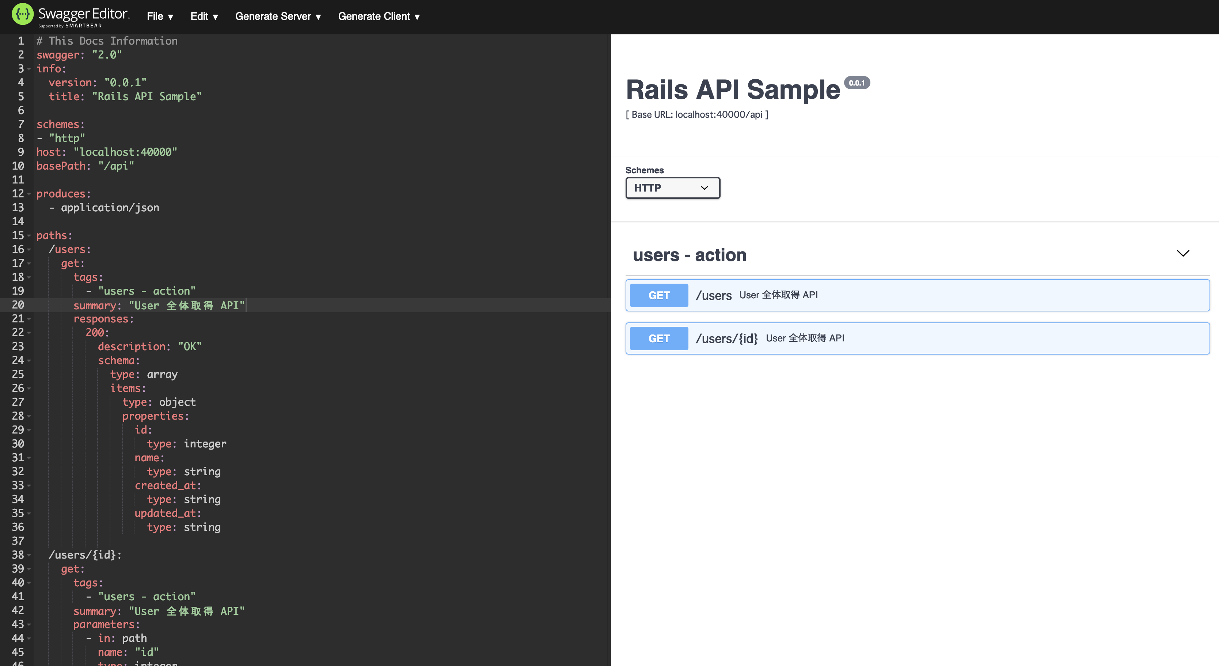Image resolution: width=1219 pixels, height=666 pixels.
Task: Open the HTTP Schemes dropdown
Action: [672, 188]
